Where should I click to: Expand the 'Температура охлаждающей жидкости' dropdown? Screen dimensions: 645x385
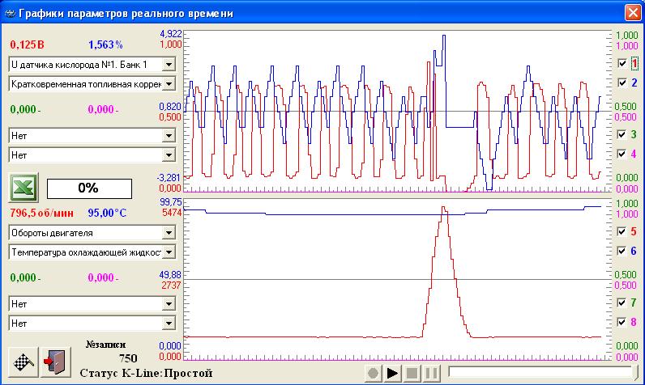tap(169, 252)
